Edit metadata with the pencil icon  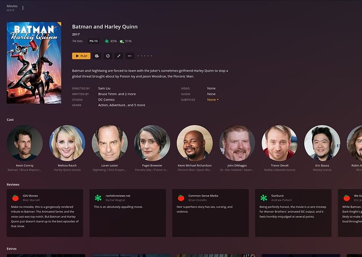tap(119, 56)
